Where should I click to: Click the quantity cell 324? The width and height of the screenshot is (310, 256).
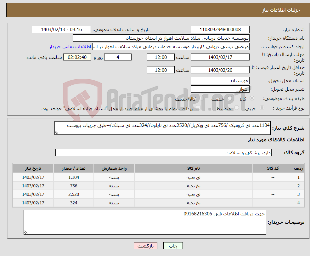tap(74, 203)
